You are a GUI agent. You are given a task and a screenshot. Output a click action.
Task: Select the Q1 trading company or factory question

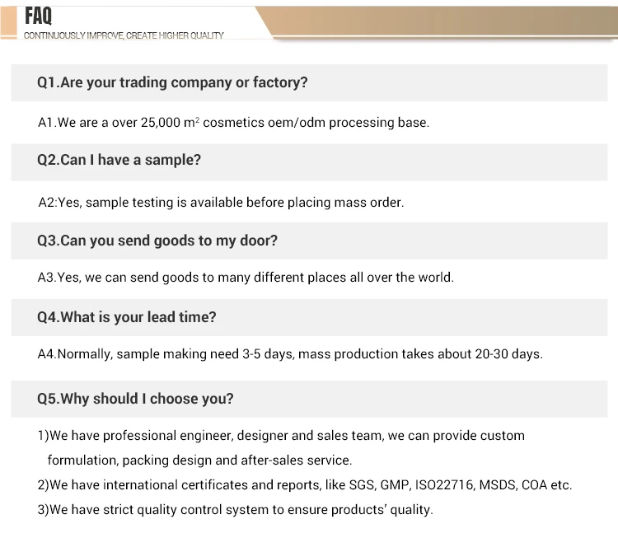click(x=309, y=82)
